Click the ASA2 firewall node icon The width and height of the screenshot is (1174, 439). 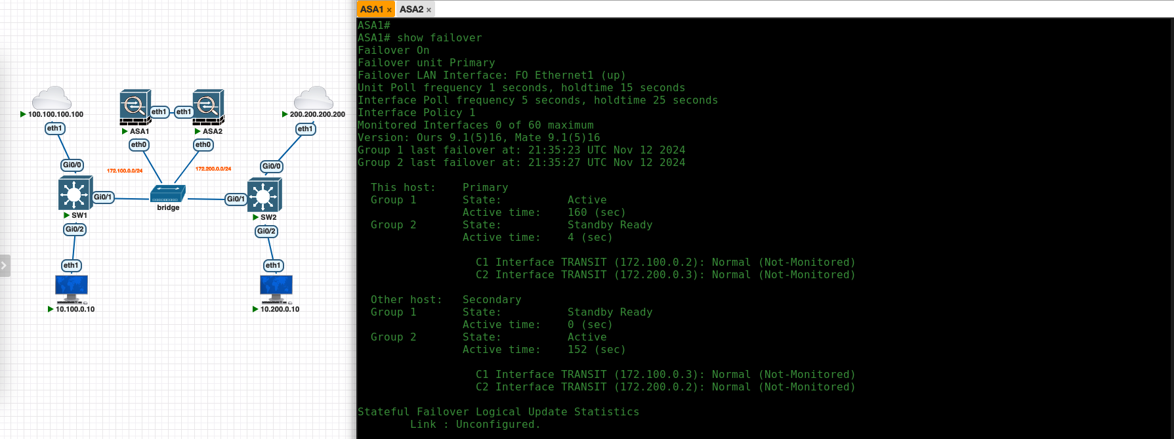(x=208, y=107)
